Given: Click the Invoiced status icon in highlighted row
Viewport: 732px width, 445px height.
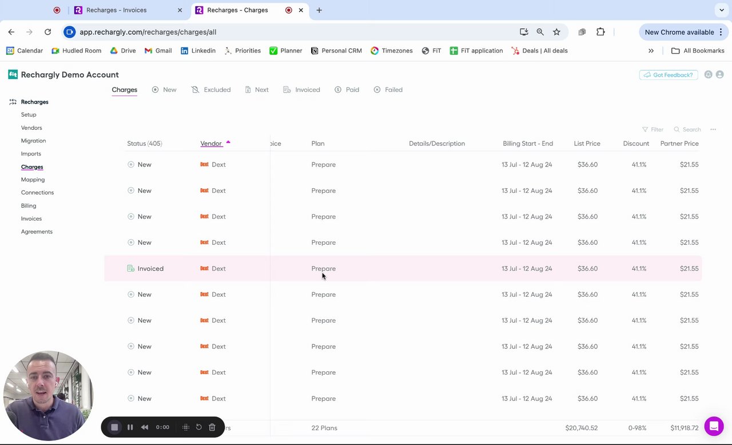Looking at the screenshot, I should [130, 268].
